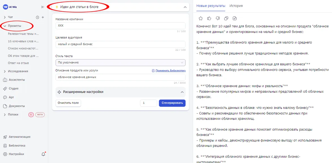Click the thumbs down icon
This screenshot has width=332, height=163.
(218, 18)
